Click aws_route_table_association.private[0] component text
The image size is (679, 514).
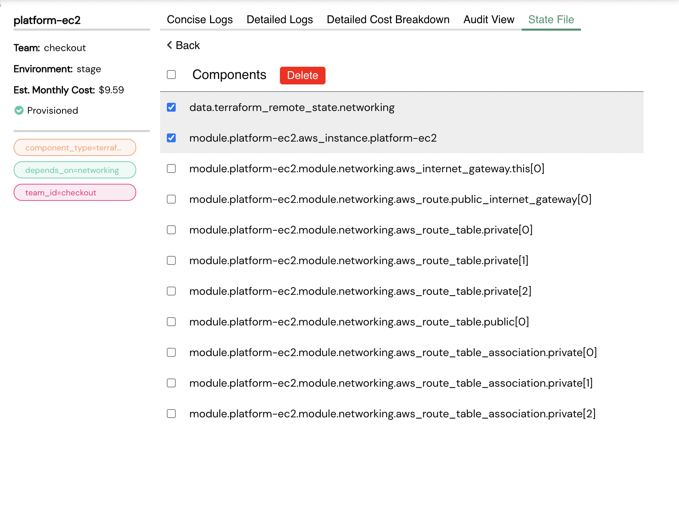393,352
